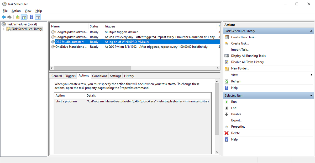This screenshot has height=163, width=315.
Task: Click the green Refresh icon
Action: 227,81
